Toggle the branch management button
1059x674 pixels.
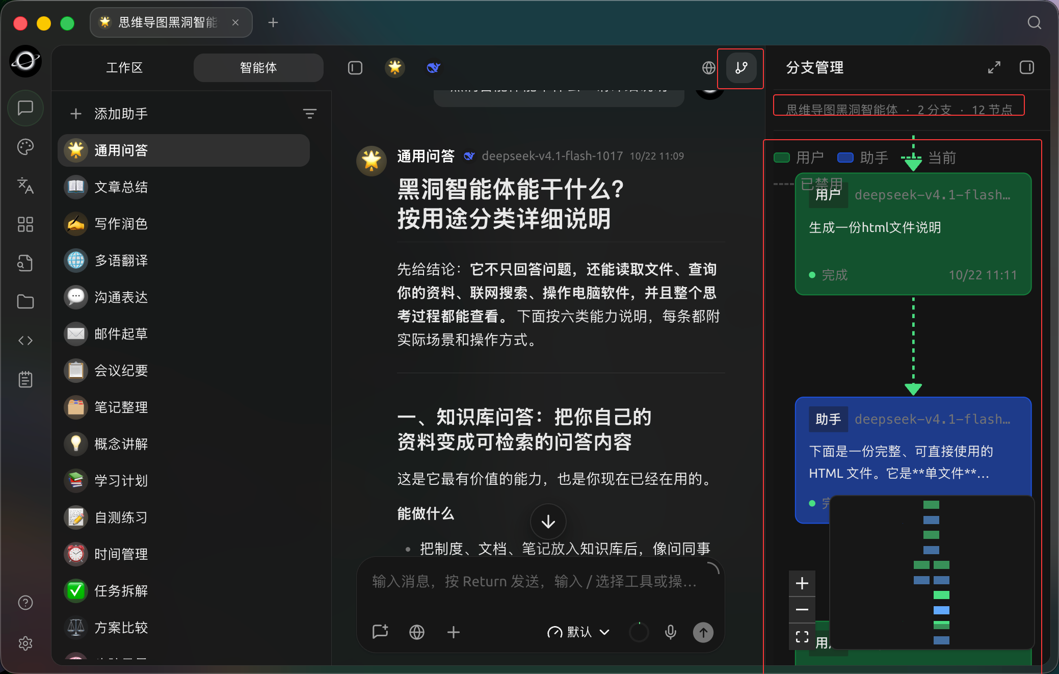click(742, 68)
